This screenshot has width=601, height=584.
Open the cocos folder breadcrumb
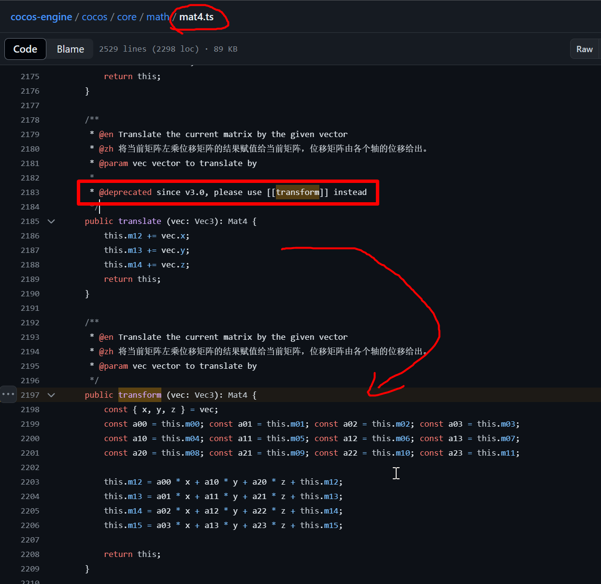coord(95,17)
